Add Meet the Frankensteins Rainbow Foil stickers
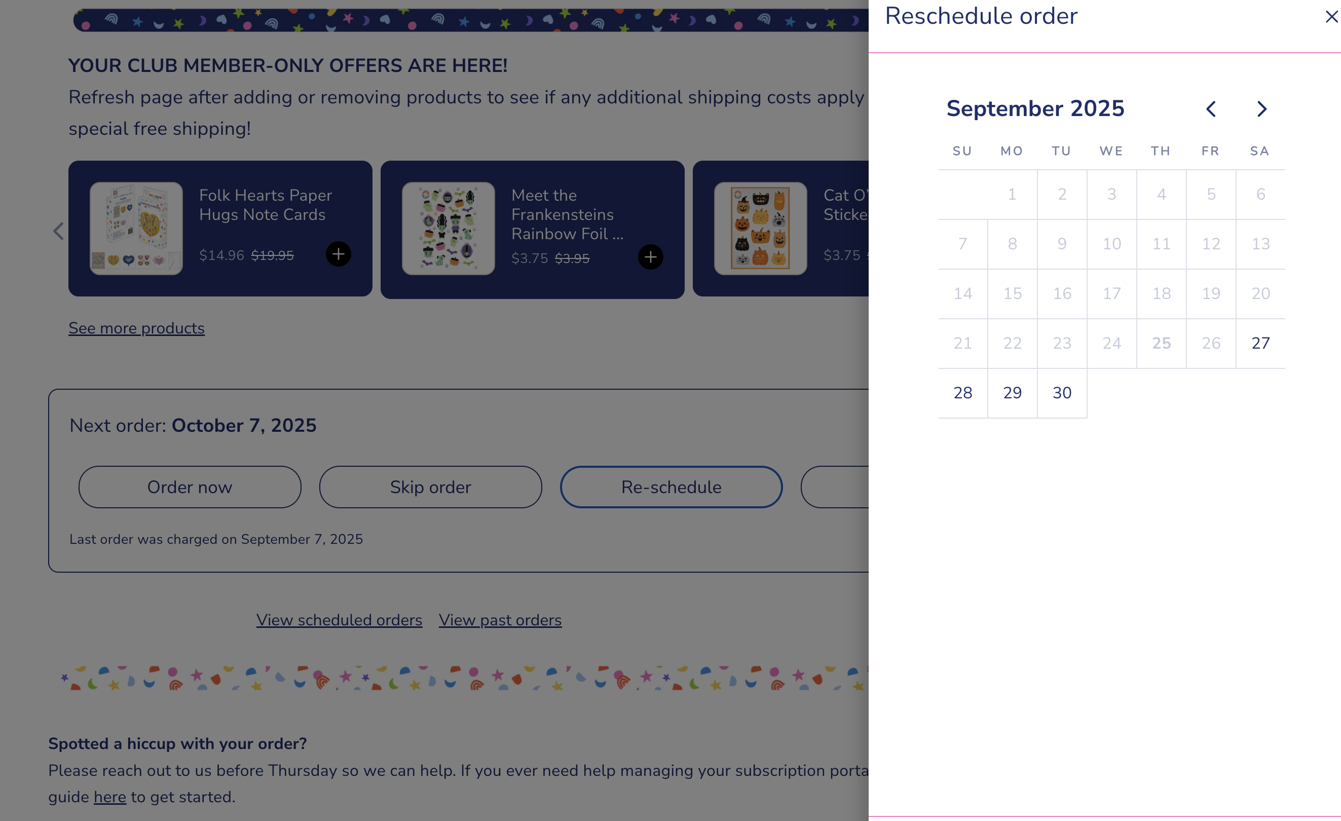 pyautogui.click(x=650, y=257)
